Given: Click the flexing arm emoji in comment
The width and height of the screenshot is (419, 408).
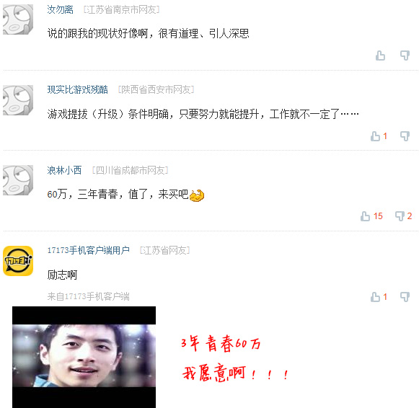Looking at the screenshot, I should click(197, 195).
